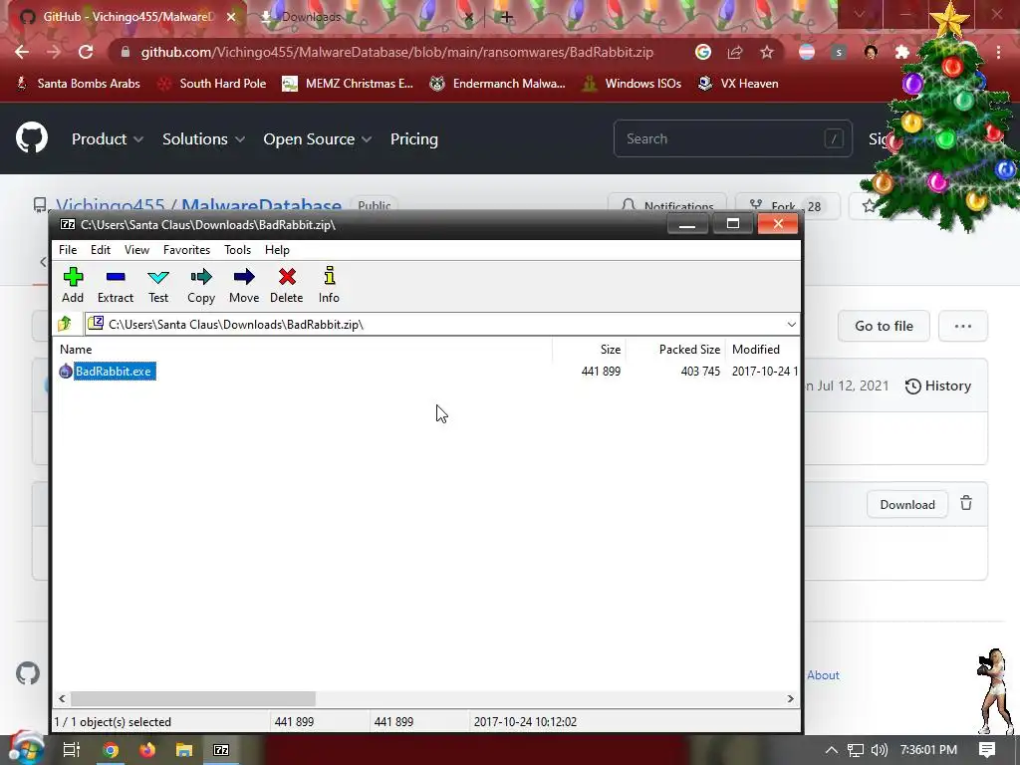Click the Test toolbar icon
The width and height of the screenshot is (1020, 765).
[158, 285]
